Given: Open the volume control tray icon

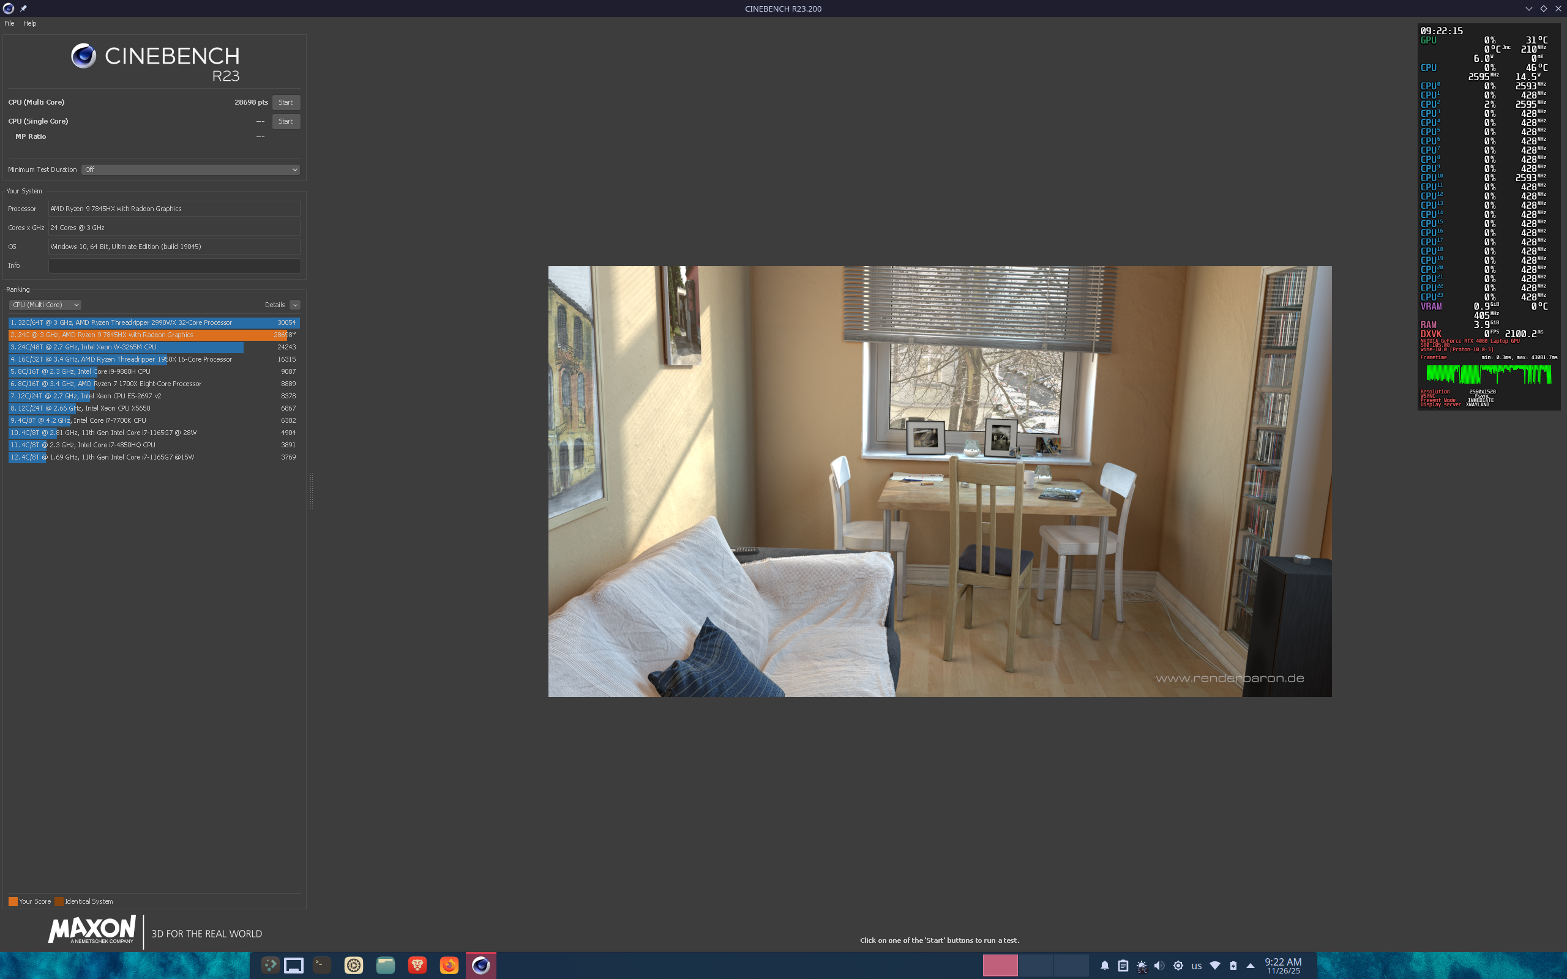Looking at the screenshot, I should [1160, 966].
